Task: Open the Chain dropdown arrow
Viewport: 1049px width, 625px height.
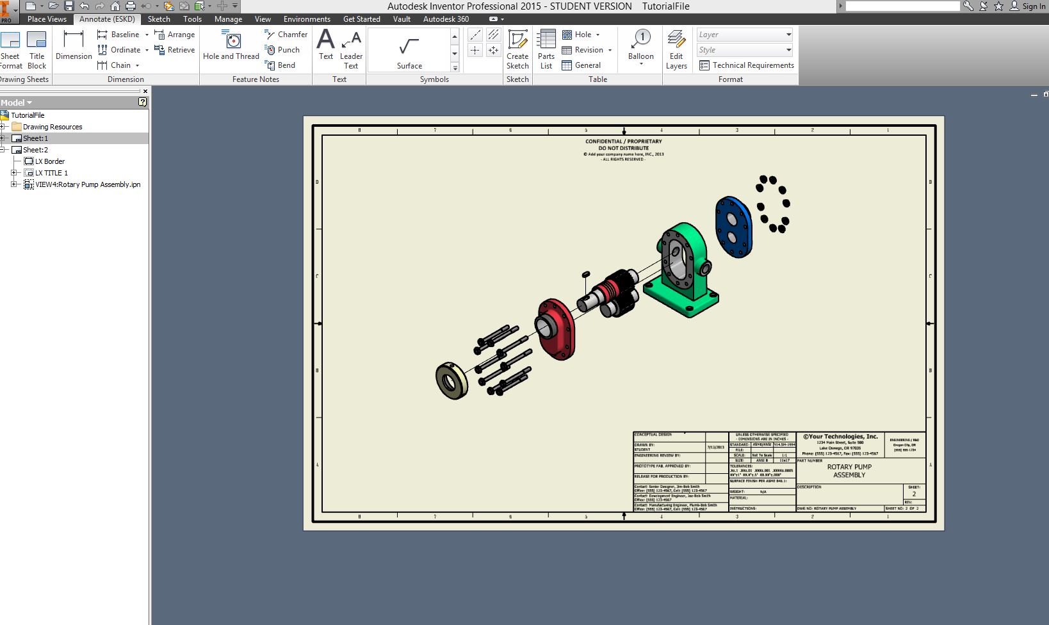Action: (x=137, y=65)
